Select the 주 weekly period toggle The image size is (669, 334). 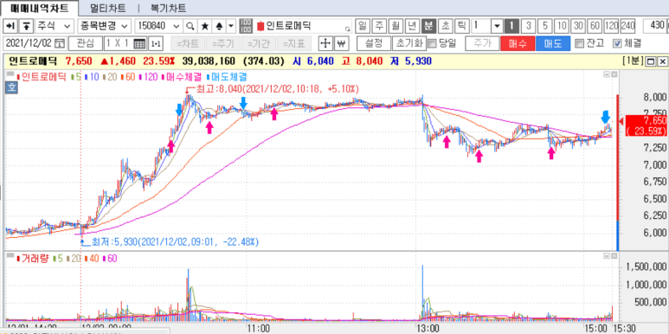379,26
